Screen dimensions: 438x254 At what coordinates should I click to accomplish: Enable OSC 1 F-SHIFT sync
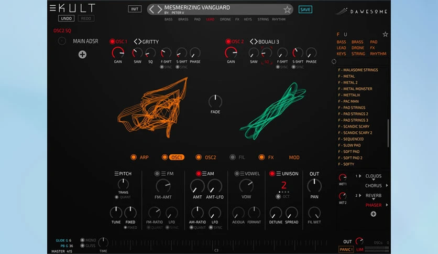point(162,67)
